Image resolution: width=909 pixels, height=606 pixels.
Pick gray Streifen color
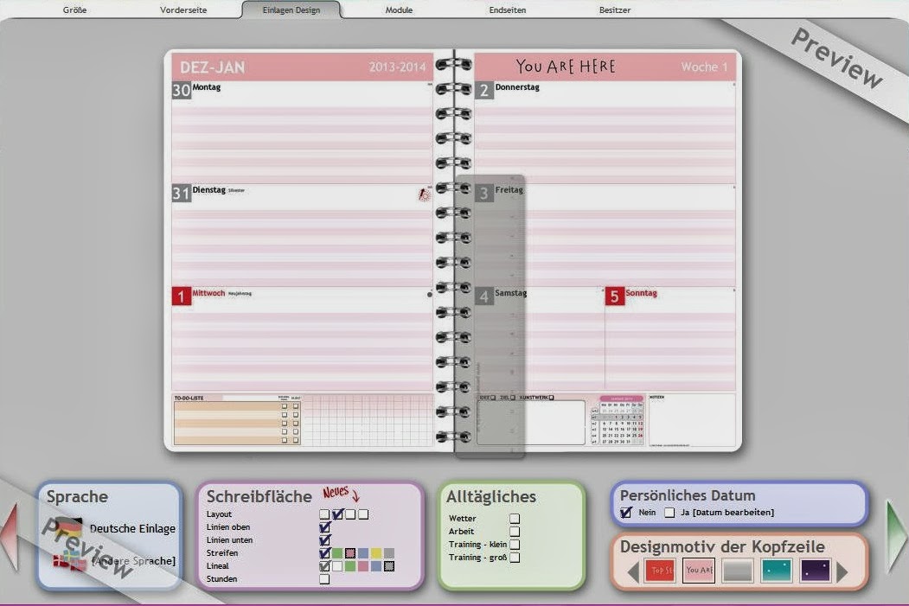tap(389, 553)
